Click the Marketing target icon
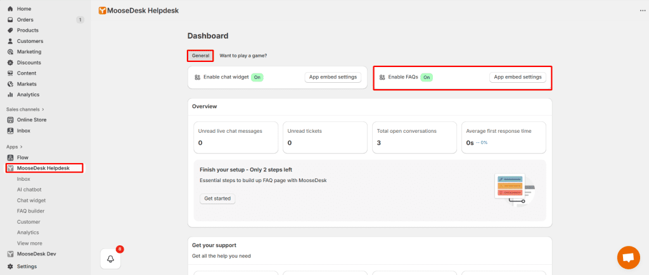 click(x=10, y=52)
